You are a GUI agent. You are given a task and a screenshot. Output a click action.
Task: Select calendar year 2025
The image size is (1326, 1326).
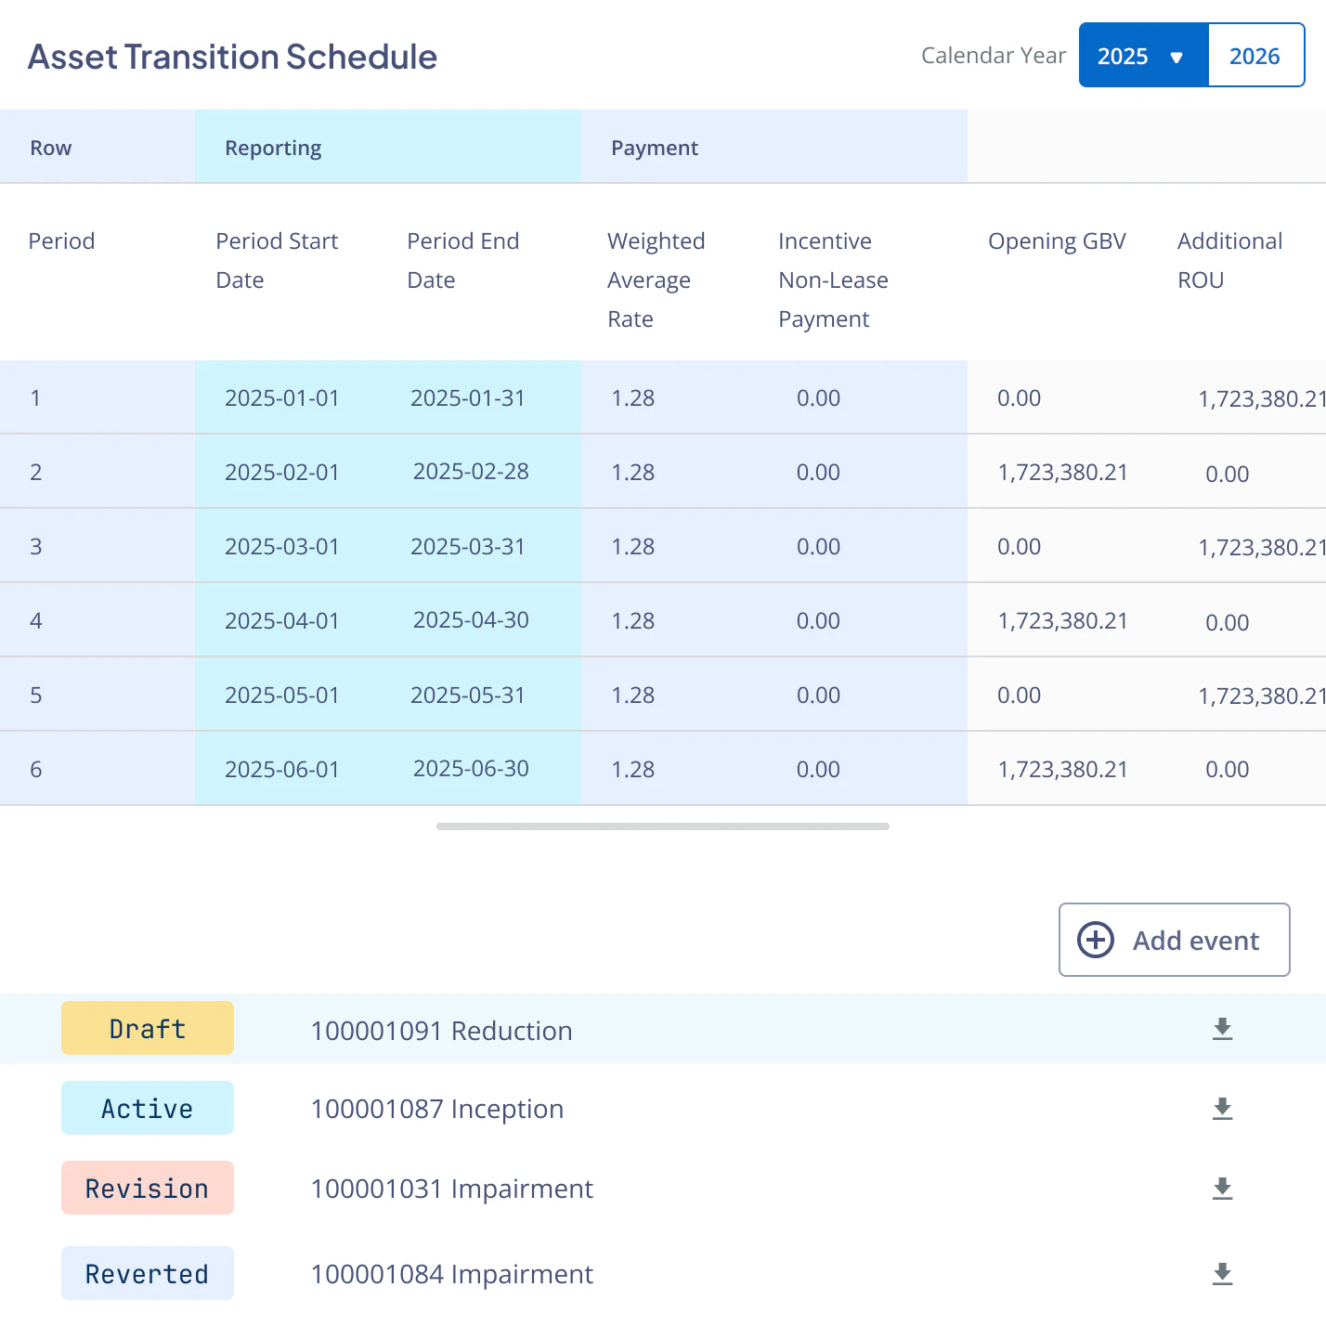pyautogui.click(x=1124, y=56)
